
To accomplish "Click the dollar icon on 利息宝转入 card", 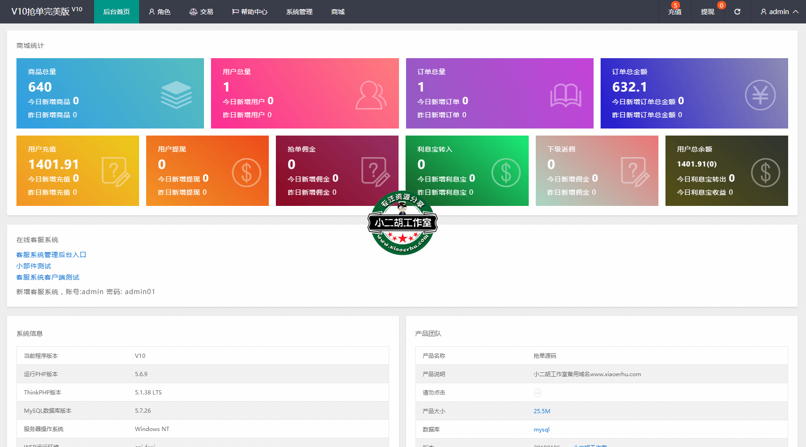I will click(506, 173).
